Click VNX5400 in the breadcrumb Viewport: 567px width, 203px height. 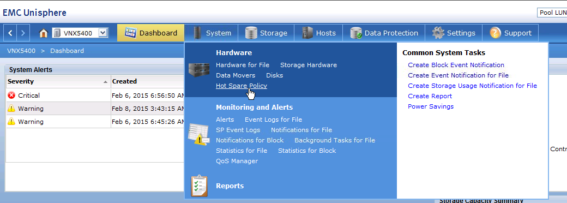click(21, 51)
